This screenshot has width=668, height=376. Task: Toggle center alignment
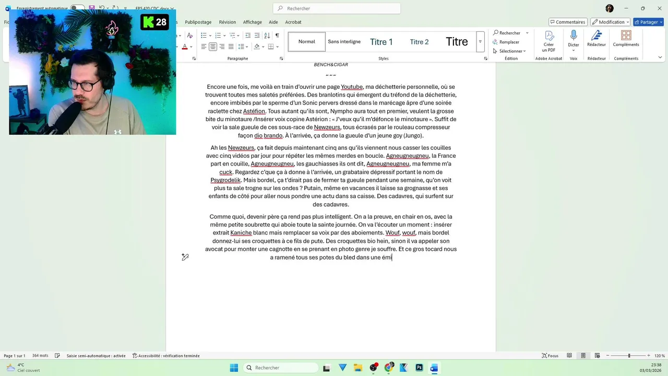pyautogui.click(x=213, y=46)
